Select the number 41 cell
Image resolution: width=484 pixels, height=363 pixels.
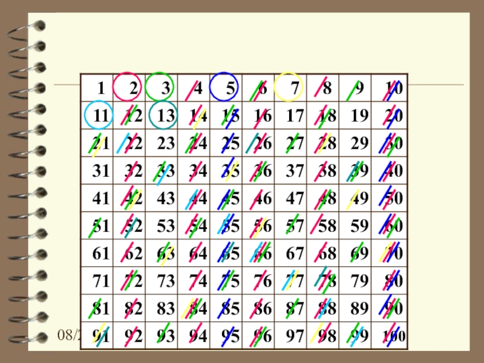(97, 198)
